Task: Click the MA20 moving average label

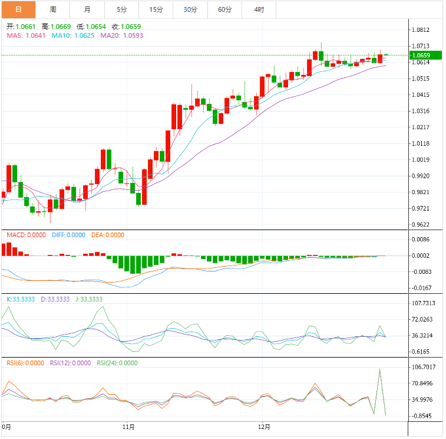Action: [x=121, y=35]
